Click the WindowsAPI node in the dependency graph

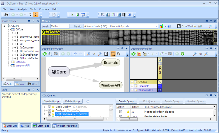pos(111,85)
